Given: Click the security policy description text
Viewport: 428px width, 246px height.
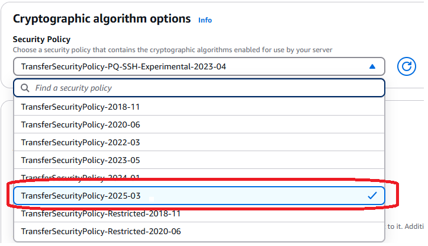Looking at the screenshot, I should (172, 50).
